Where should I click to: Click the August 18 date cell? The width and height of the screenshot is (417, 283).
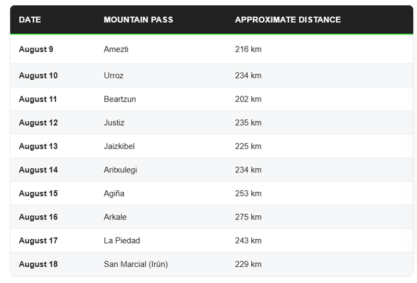(38, 264)
